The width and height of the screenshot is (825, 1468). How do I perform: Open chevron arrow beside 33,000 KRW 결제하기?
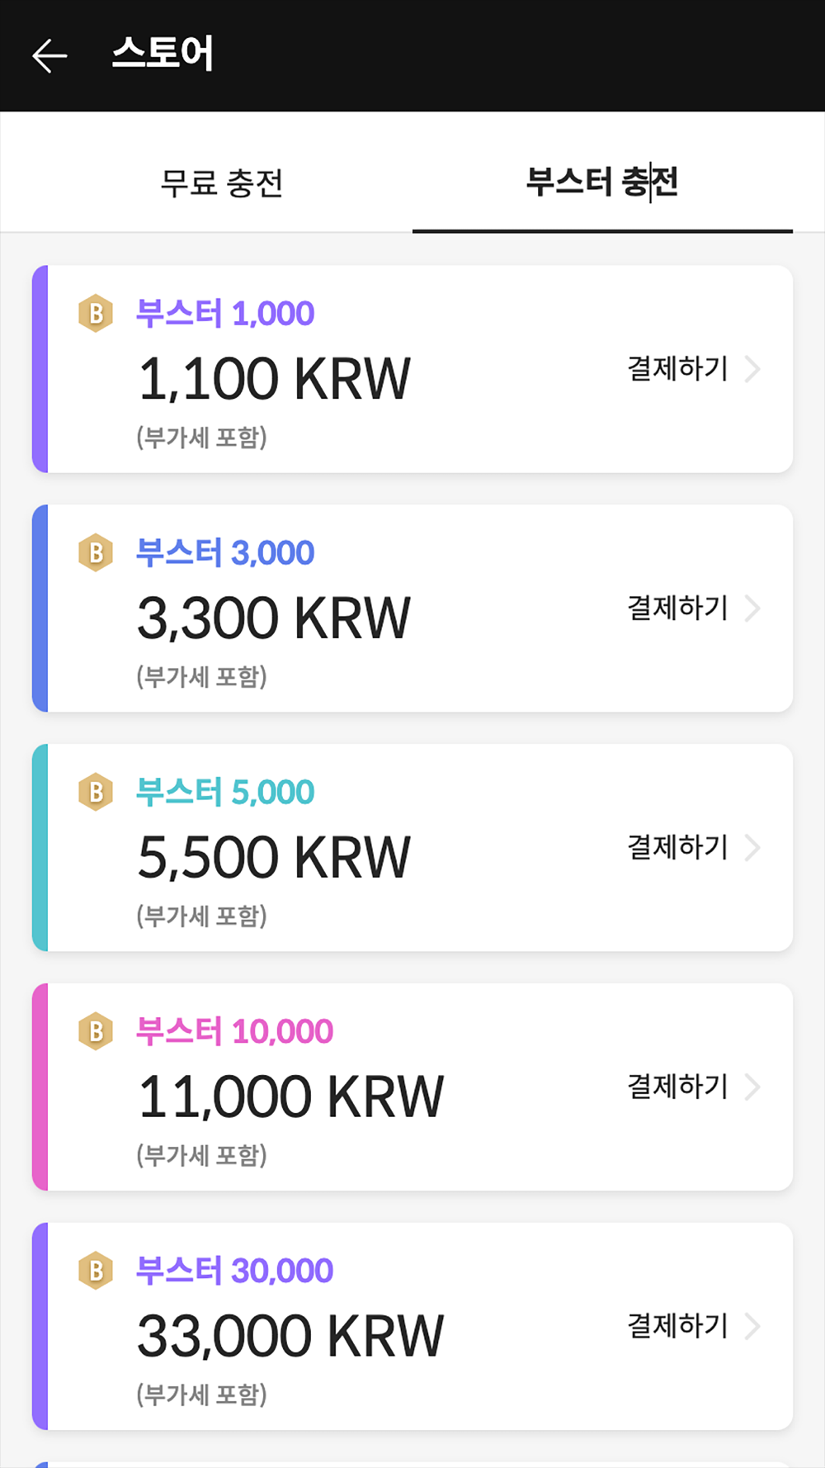[x=752, y=1327]
